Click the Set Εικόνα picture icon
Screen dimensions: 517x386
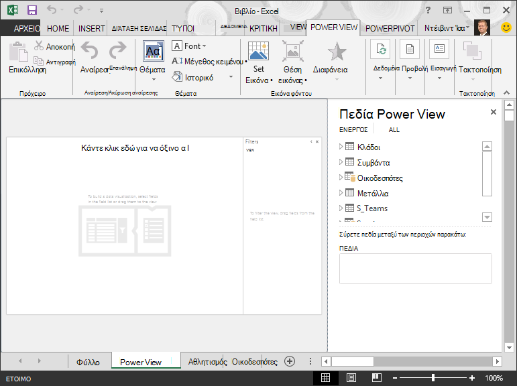258,51
